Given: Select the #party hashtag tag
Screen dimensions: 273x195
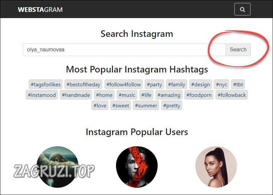Looking at the screenshot, I should (x=154, y=84).
